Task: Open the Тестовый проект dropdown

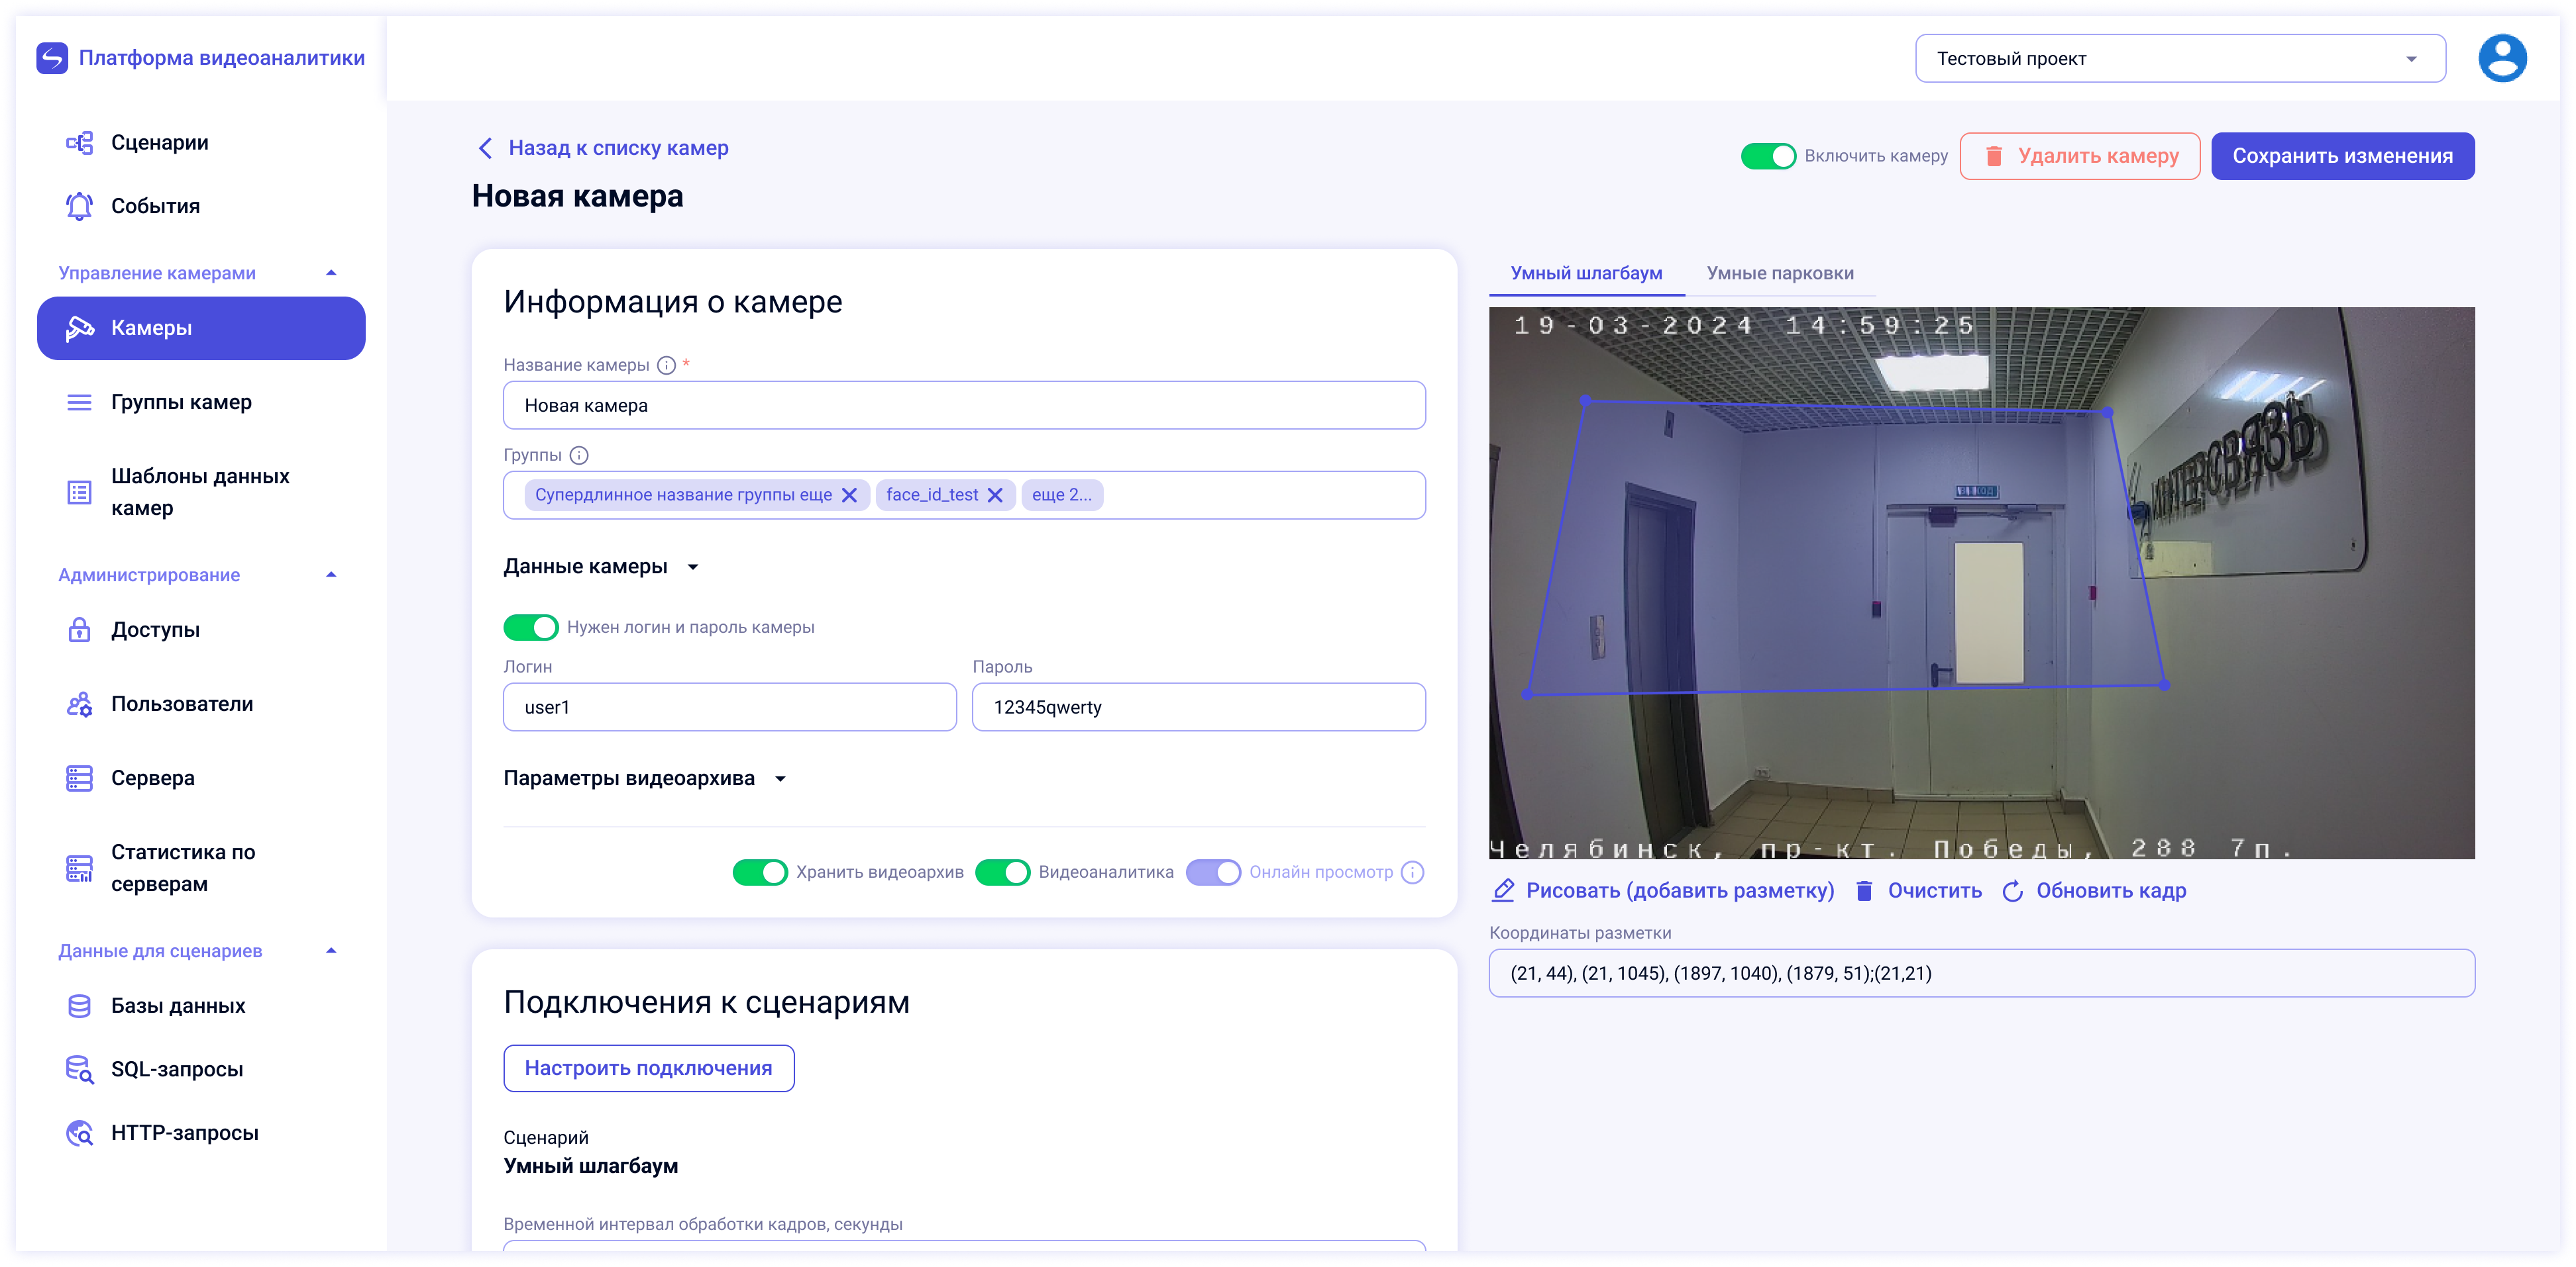Action: pyautogui.click(x=2180, y=58)
